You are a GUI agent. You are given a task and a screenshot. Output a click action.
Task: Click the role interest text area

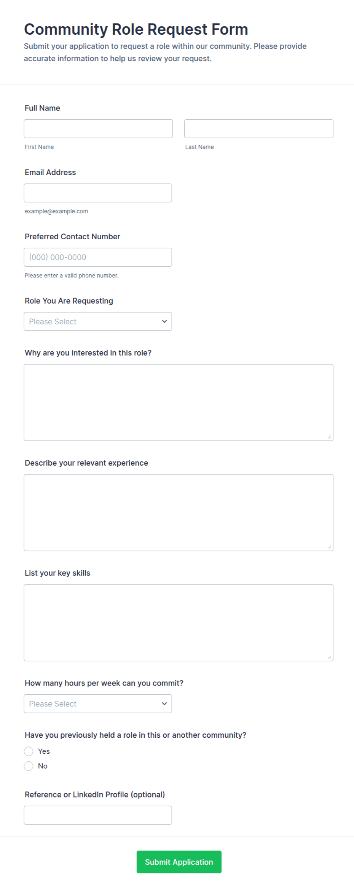(x=179, y=403)
